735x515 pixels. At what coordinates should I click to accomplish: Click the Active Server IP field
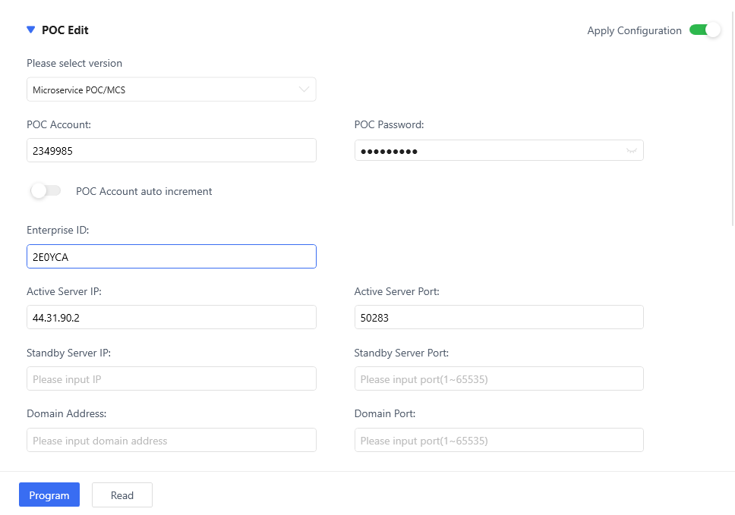tap(171, 318)
